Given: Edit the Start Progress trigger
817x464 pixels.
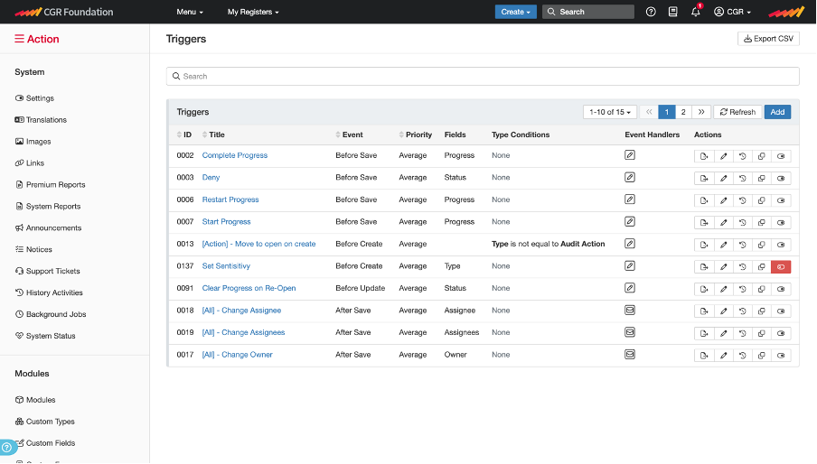Looking at the screenshot, I should click(x=723, y=223).
